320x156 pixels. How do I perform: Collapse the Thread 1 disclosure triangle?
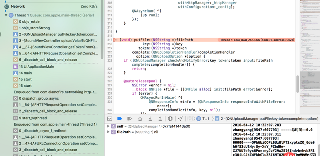(6, 15)
